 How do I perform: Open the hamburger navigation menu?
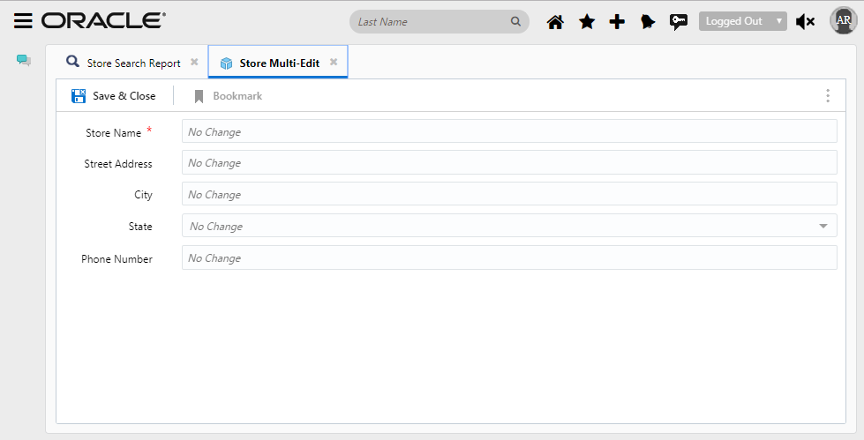tap(23, 21)
